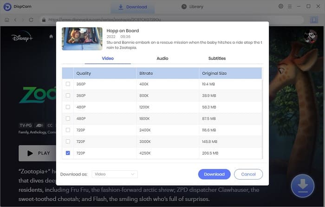Viewport: 325px width, 207px height.
Task: Click the Hopp on Board title text
Action: point(123,31)
